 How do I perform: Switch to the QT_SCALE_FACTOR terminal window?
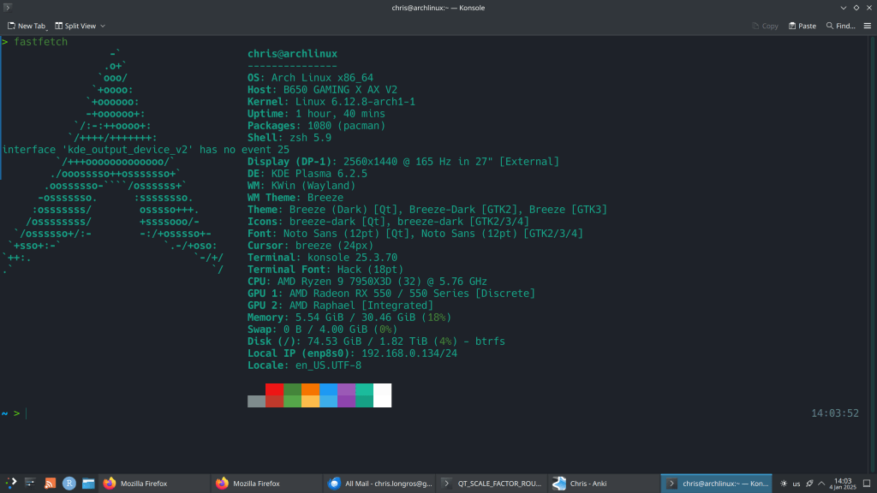pos(492,484)
